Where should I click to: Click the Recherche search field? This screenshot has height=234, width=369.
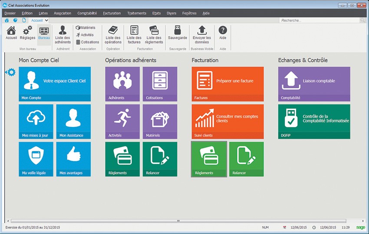[x=319, y=20]
